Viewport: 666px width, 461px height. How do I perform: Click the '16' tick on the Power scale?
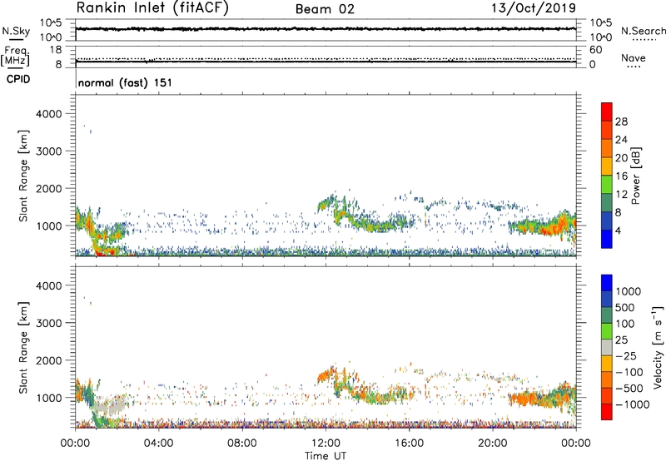coord(621,176)
